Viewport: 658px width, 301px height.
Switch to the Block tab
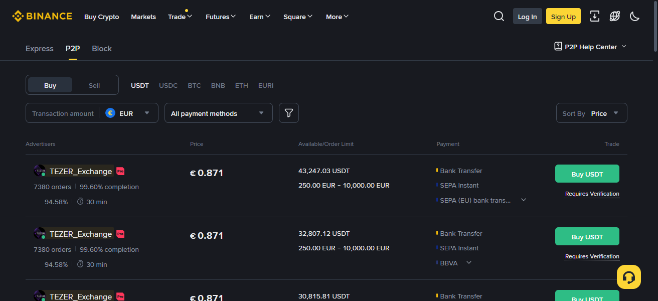click(x=102, y=49)
